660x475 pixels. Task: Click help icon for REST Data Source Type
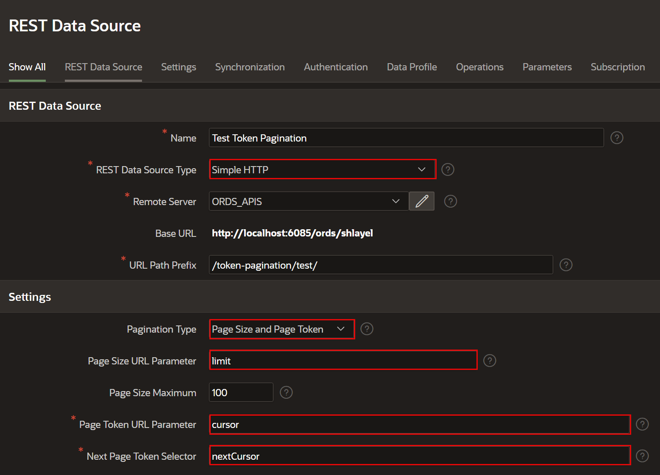tap(448, 169)
